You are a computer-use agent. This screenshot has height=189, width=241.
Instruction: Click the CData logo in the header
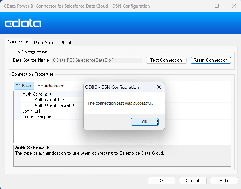click(x=23, y=23)
